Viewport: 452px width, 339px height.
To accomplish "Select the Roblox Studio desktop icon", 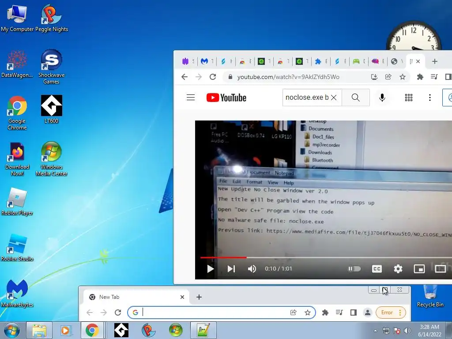I will (17, 248).
